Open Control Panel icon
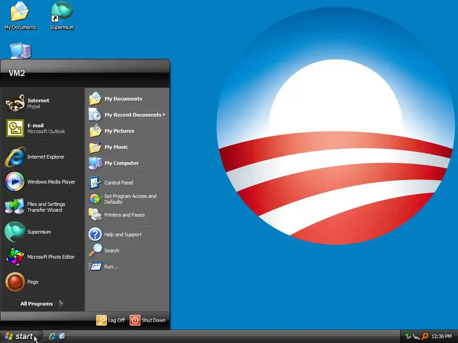Image resolution: width=458 pixels, height=343 pixels. [x=95, y=183]
